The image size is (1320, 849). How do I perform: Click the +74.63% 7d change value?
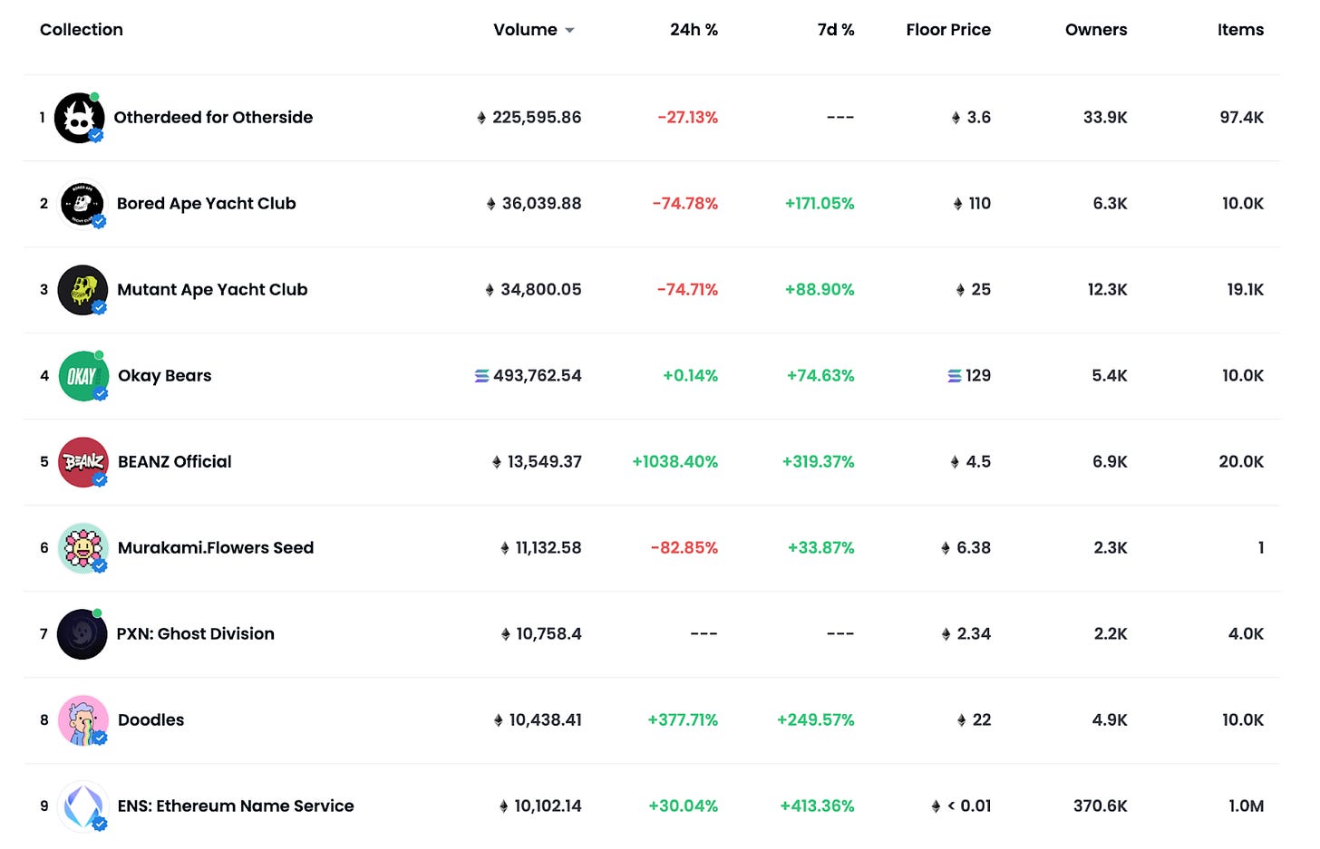point(820,376)
